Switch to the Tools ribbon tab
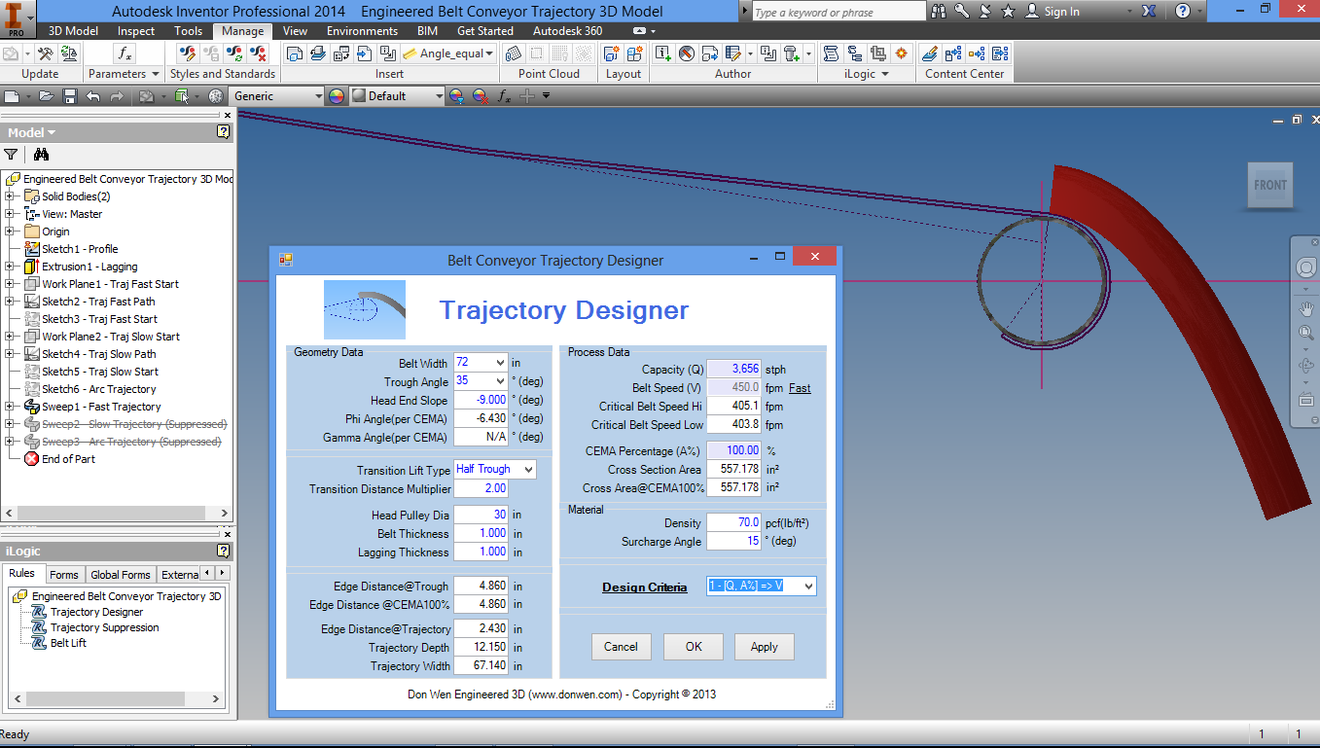Viewport: 1320px width, 748px height. [188, 31]
